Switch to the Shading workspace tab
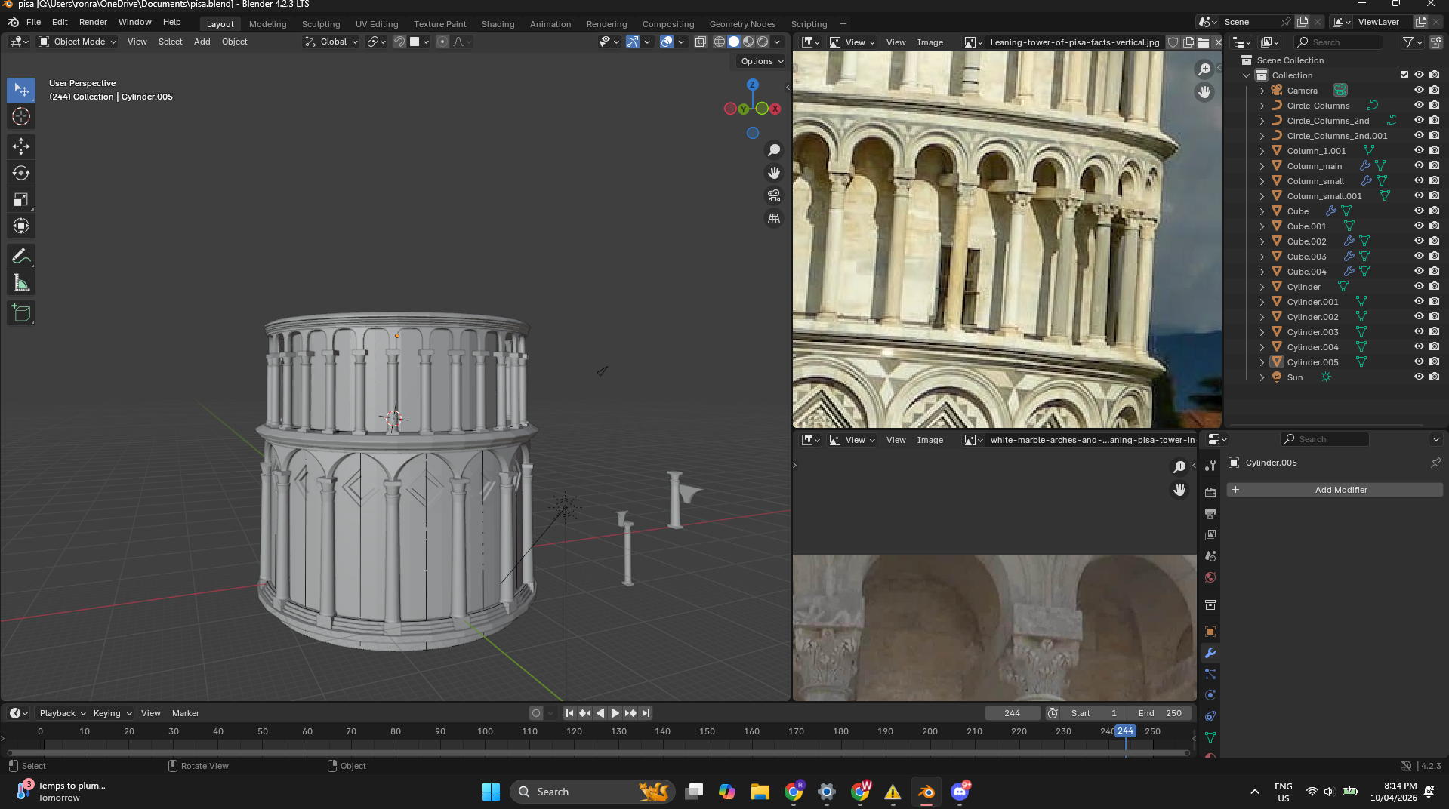This screenshot has width=1449, height=809. [x=498, y=24]
